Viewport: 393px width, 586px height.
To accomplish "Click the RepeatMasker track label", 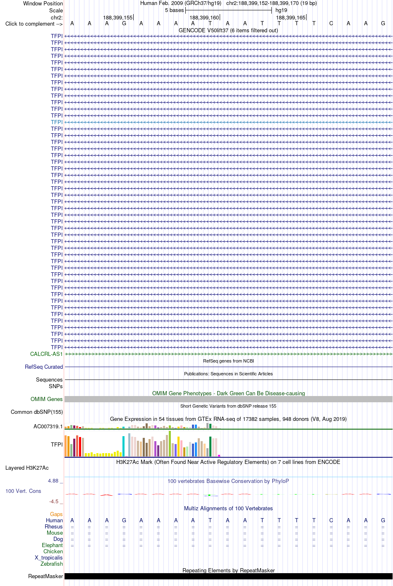I will (x=46, y=576).
